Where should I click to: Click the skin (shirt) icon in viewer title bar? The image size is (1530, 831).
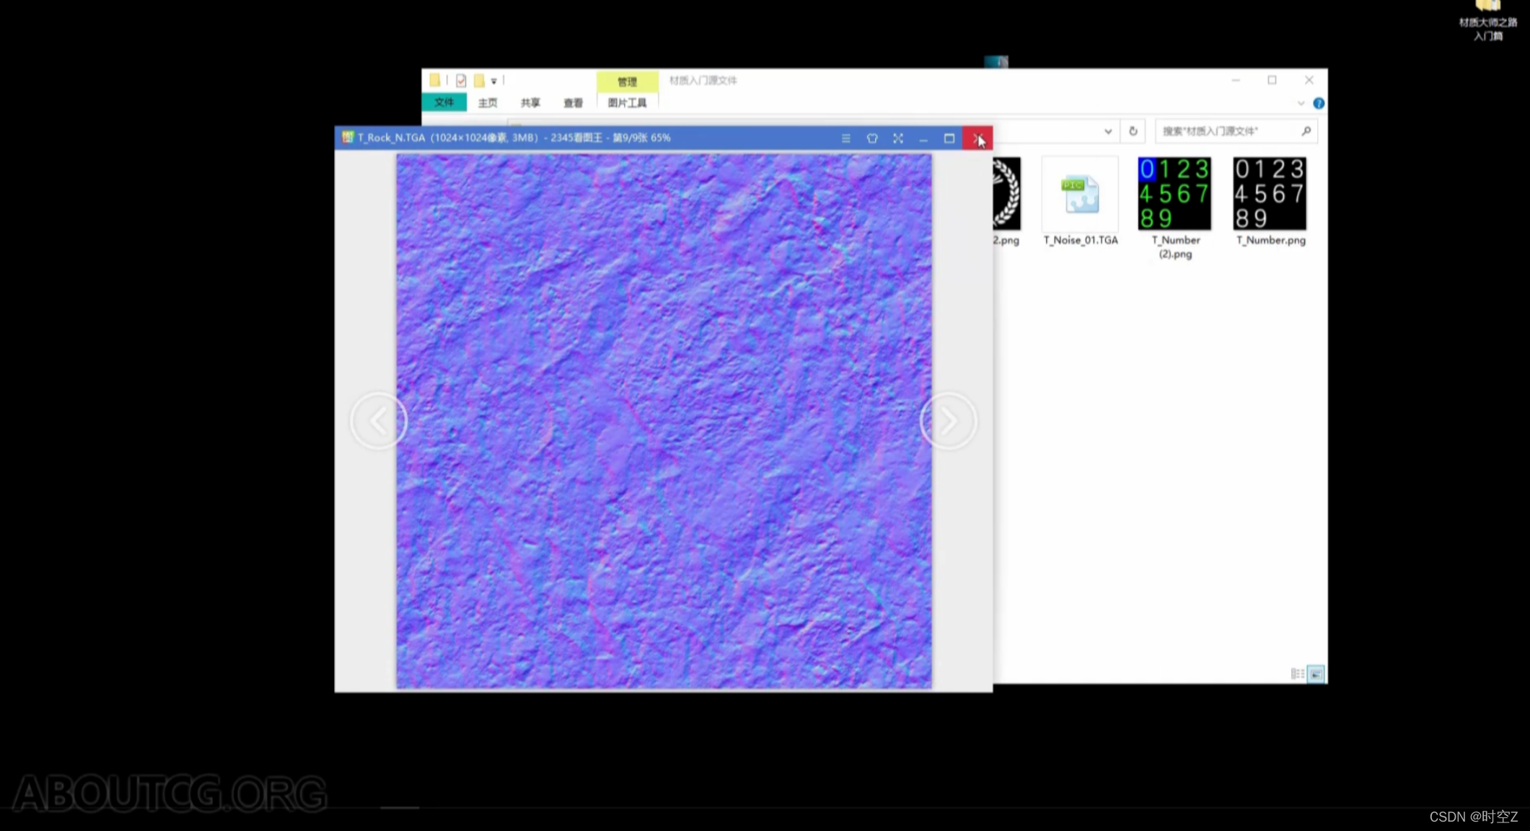(872, 138)
